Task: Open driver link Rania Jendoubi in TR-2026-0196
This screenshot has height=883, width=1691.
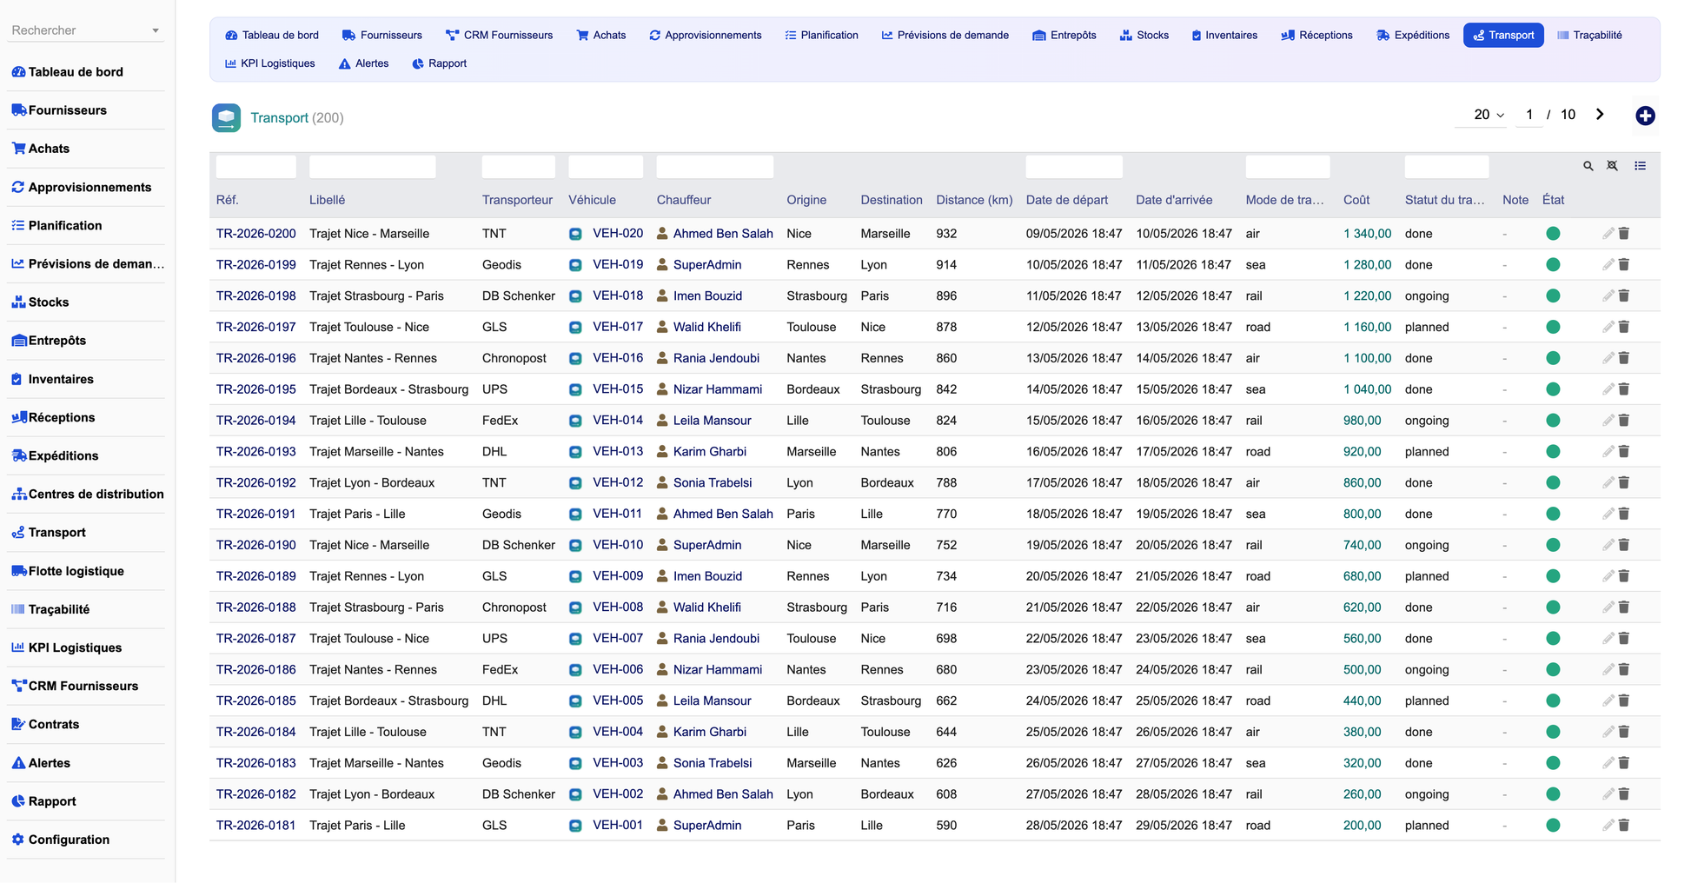Action: click(x=716, y=358)
